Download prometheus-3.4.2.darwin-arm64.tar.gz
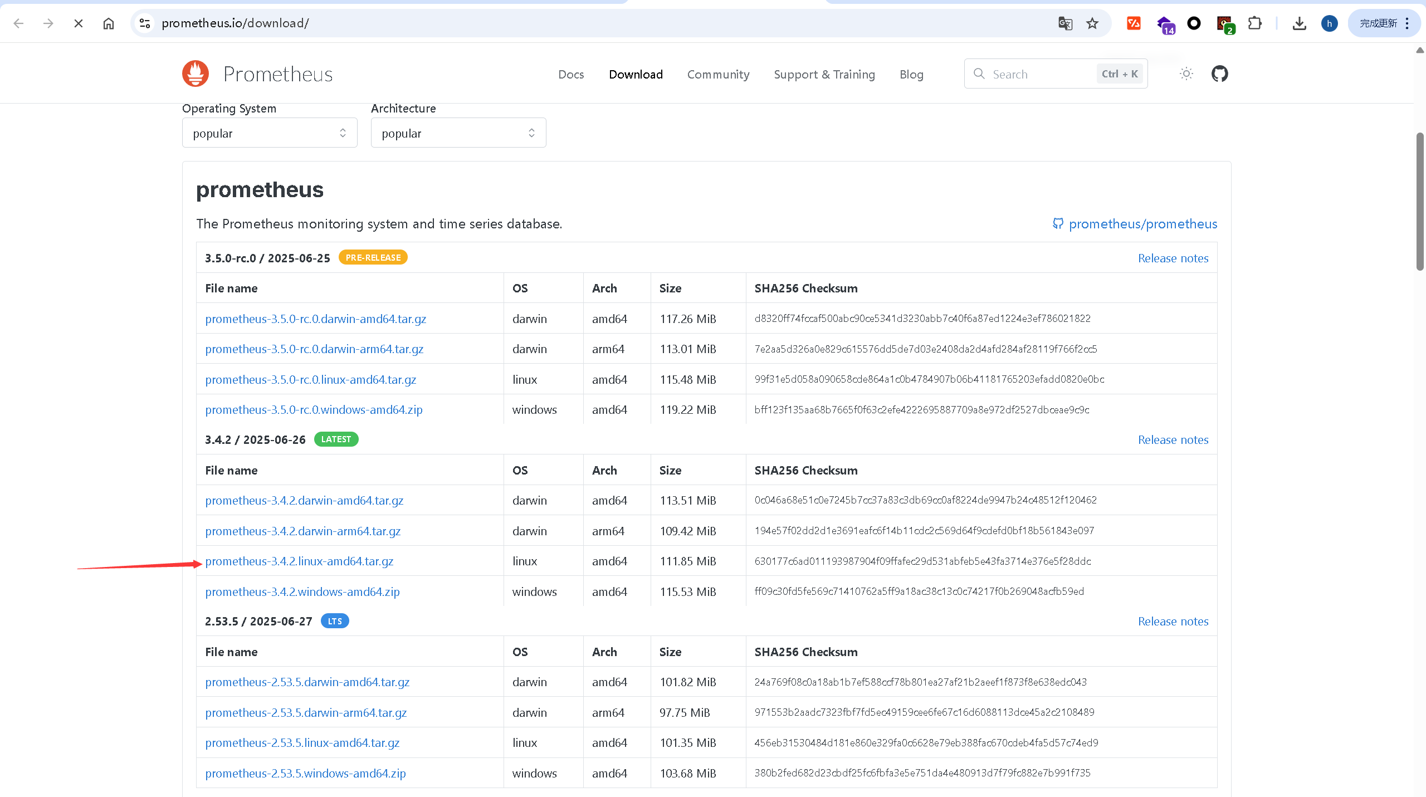The width and height of the screenshot is (1426, 797). click(302, 531)
